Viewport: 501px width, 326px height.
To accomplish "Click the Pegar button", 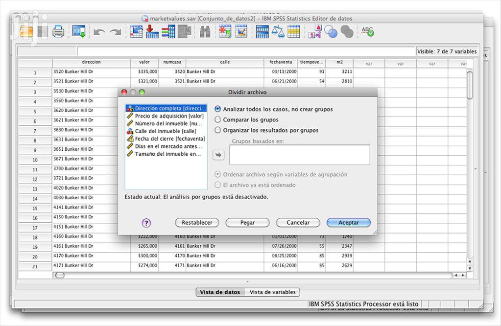I will click(x=247, y=223).
